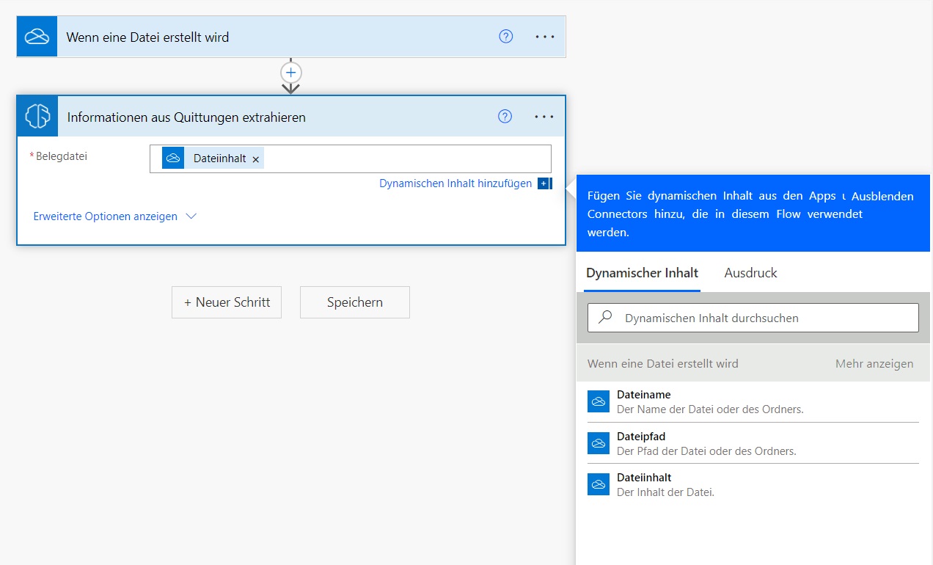The image size is (933, 565).
Task: Insert a step with the plus connector
Action: tap(291, 73)
